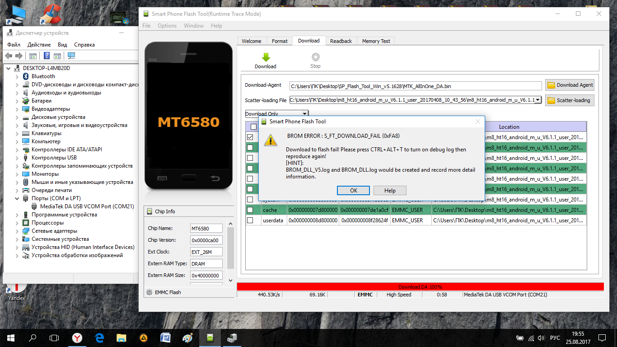
Task: Click the red Download DA progress bar
Action: pyautogui.click(x=420, y=287)
